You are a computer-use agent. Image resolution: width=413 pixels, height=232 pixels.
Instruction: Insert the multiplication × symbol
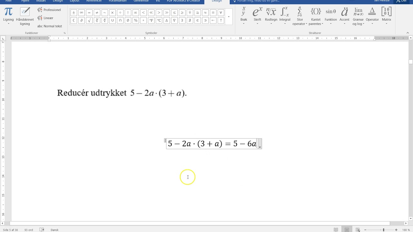tap(112, 13)
